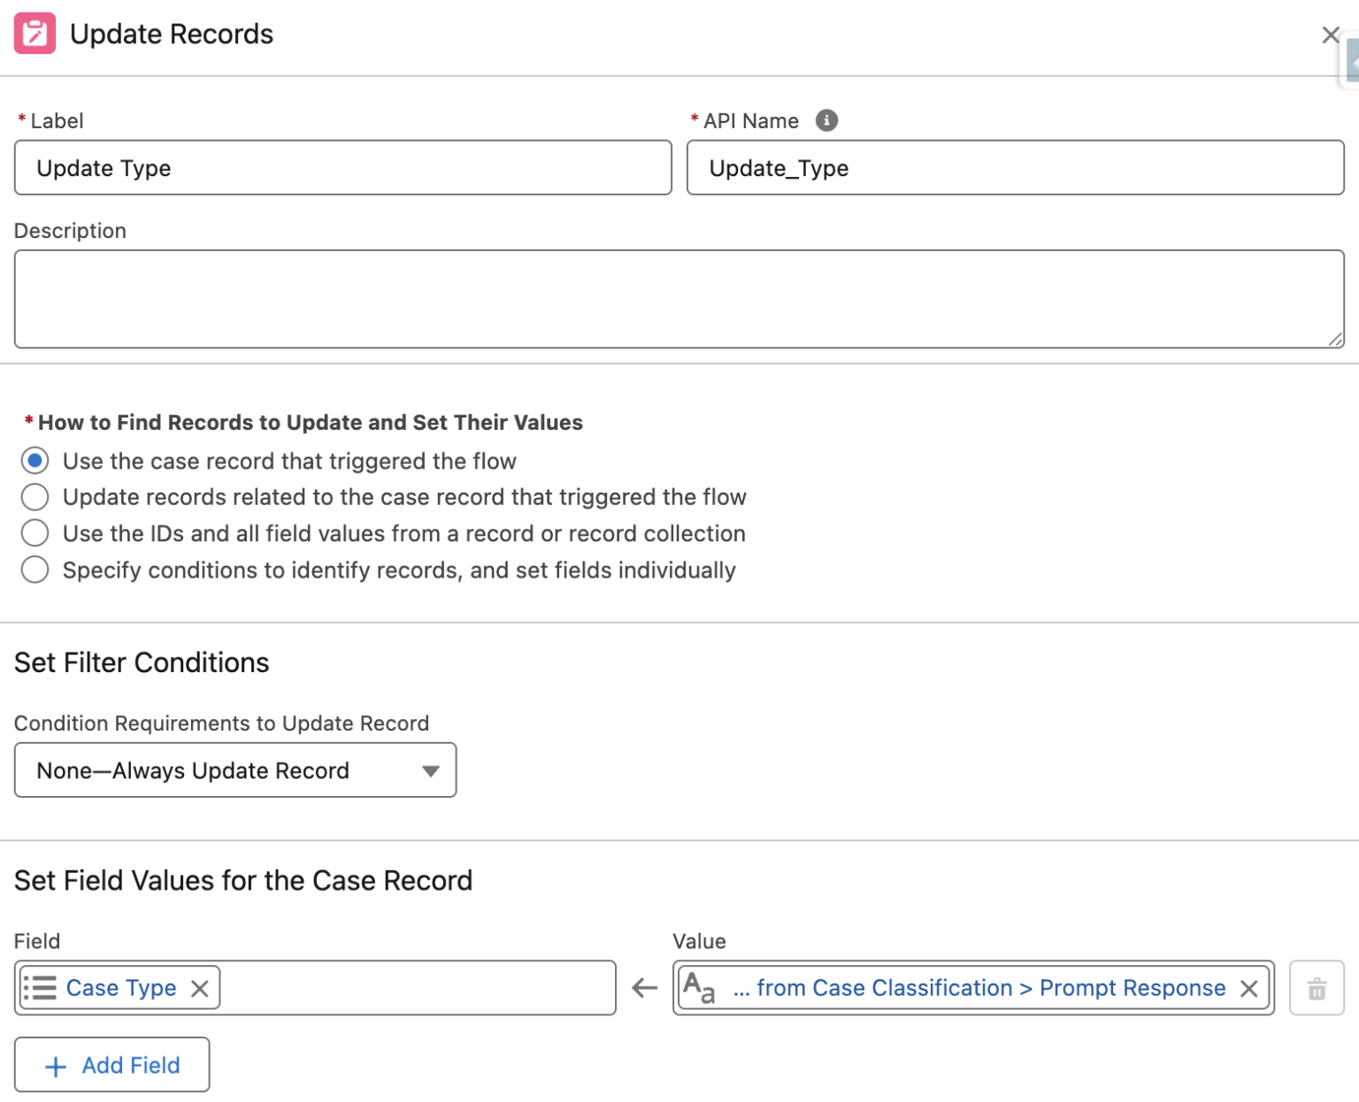Click the Case Type field pill
The image size is (1359, 1102).
(121, 988)
